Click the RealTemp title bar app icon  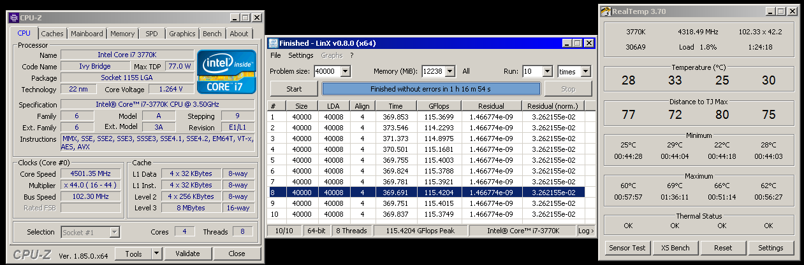[606, 11]
